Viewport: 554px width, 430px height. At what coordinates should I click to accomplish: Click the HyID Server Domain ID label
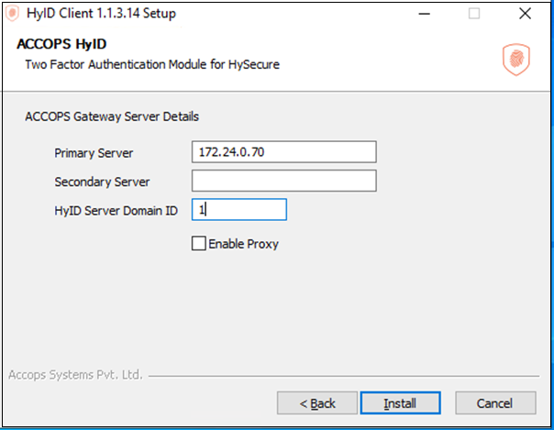[116, 211]
